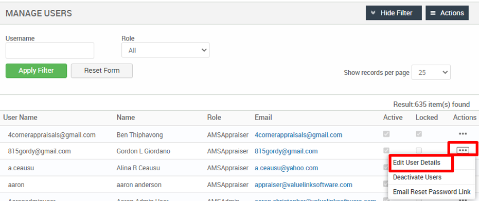Image resolution: width=479 pixels, height=201 pixels.
Task: Toggle Locked checkbox for 4cornerappraisals
Action: coord(419,134)
